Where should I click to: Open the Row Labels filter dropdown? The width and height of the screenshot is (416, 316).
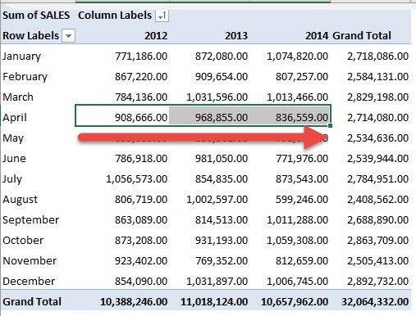coord(68,36)
